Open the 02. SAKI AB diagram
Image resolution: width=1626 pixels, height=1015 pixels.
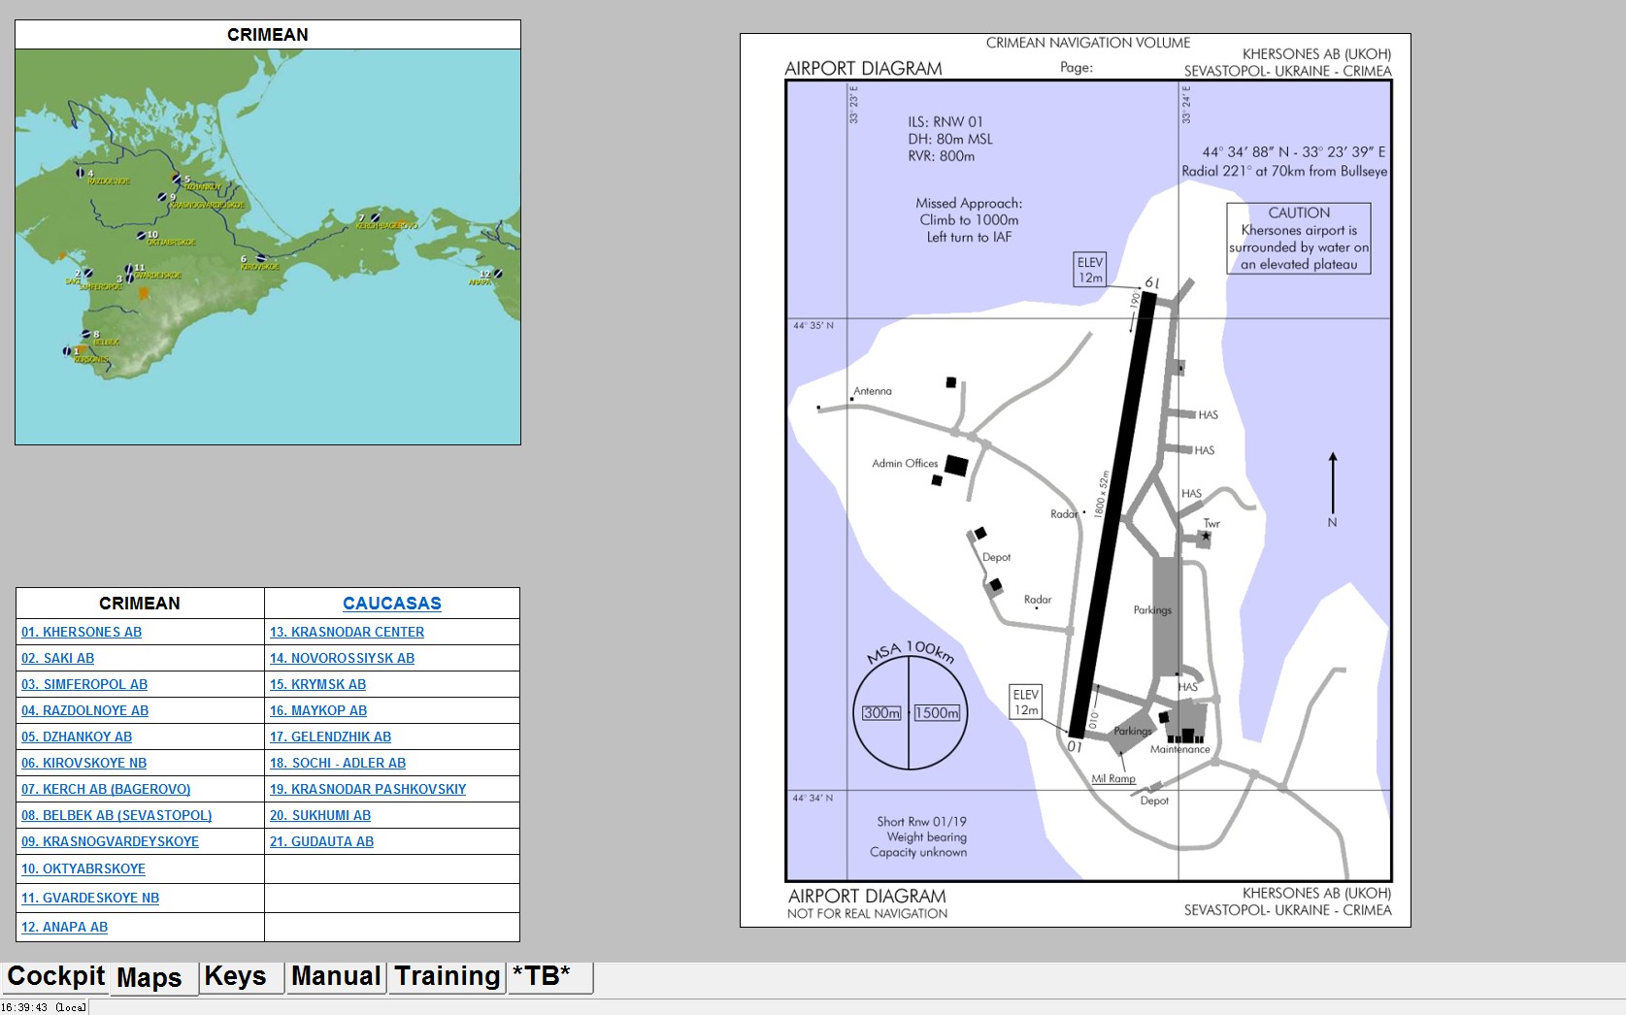click(58, 658)
